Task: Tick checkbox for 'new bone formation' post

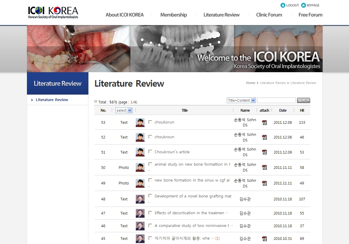Action: 150,180
